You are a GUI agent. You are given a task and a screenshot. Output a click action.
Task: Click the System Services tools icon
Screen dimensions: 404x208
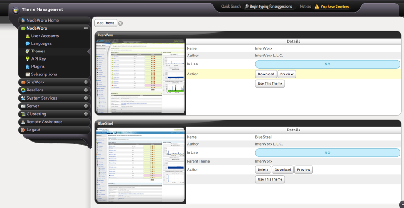[23, 98]
